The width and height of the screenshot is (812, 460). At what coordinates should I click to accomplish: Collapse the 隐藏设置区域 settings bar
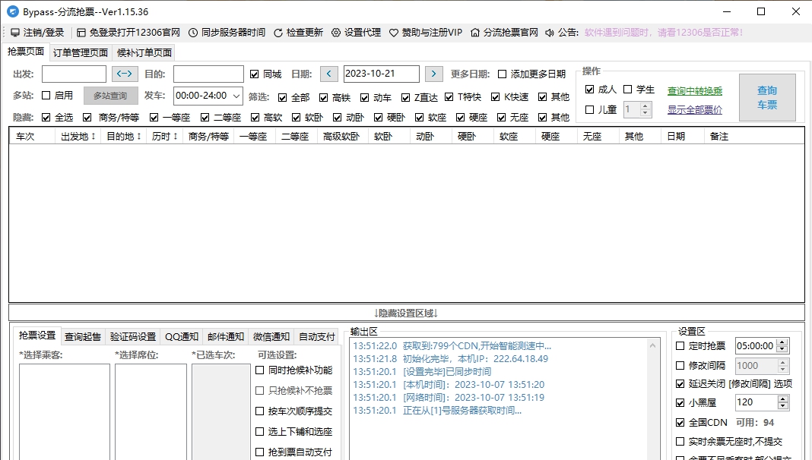click(406, 313)
